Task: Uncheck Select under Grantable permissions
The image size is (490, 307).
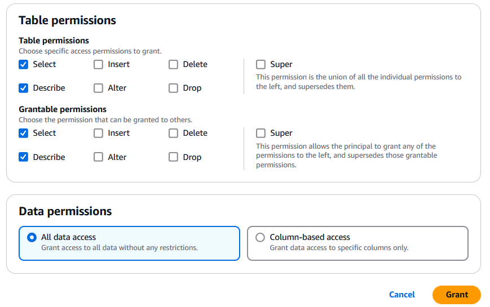Action: click(x=23, y=134)
